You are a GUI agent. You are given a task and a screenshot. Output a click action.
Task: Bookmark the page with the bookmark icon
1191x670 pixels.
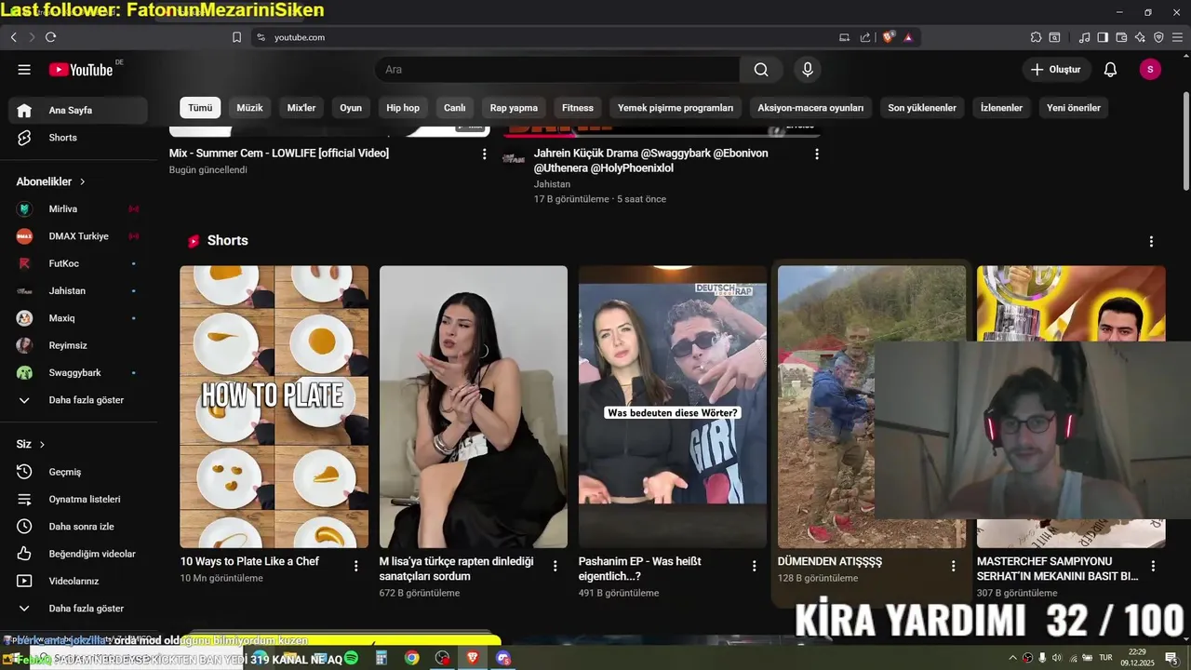[236, 37]
